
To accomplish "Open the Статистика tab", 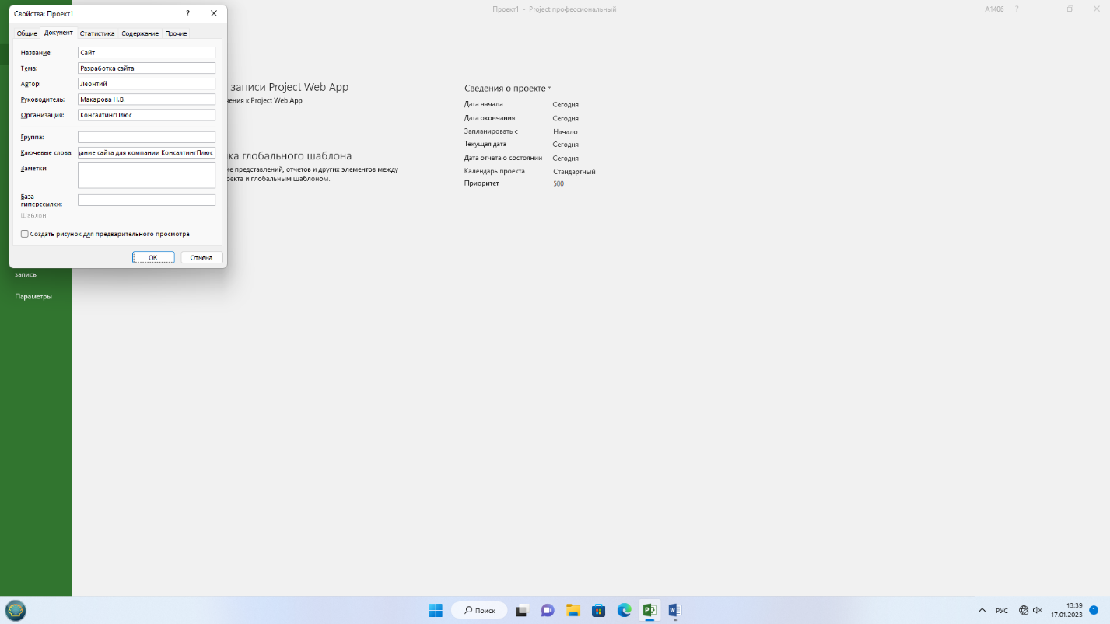I will [x=97, y=33].
